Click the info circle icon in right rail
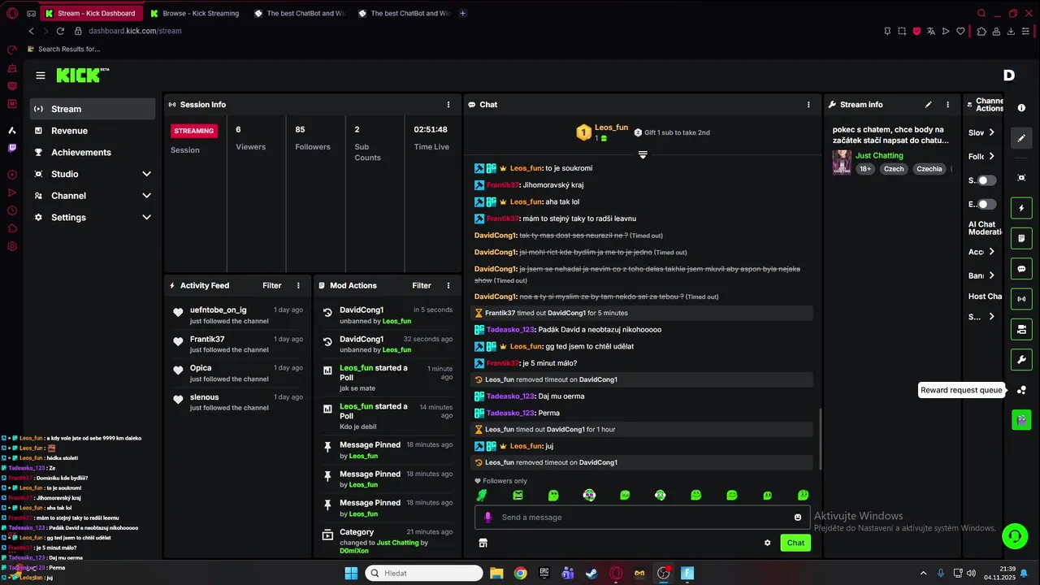The image size is (1040, 585). pos(1021,108)
